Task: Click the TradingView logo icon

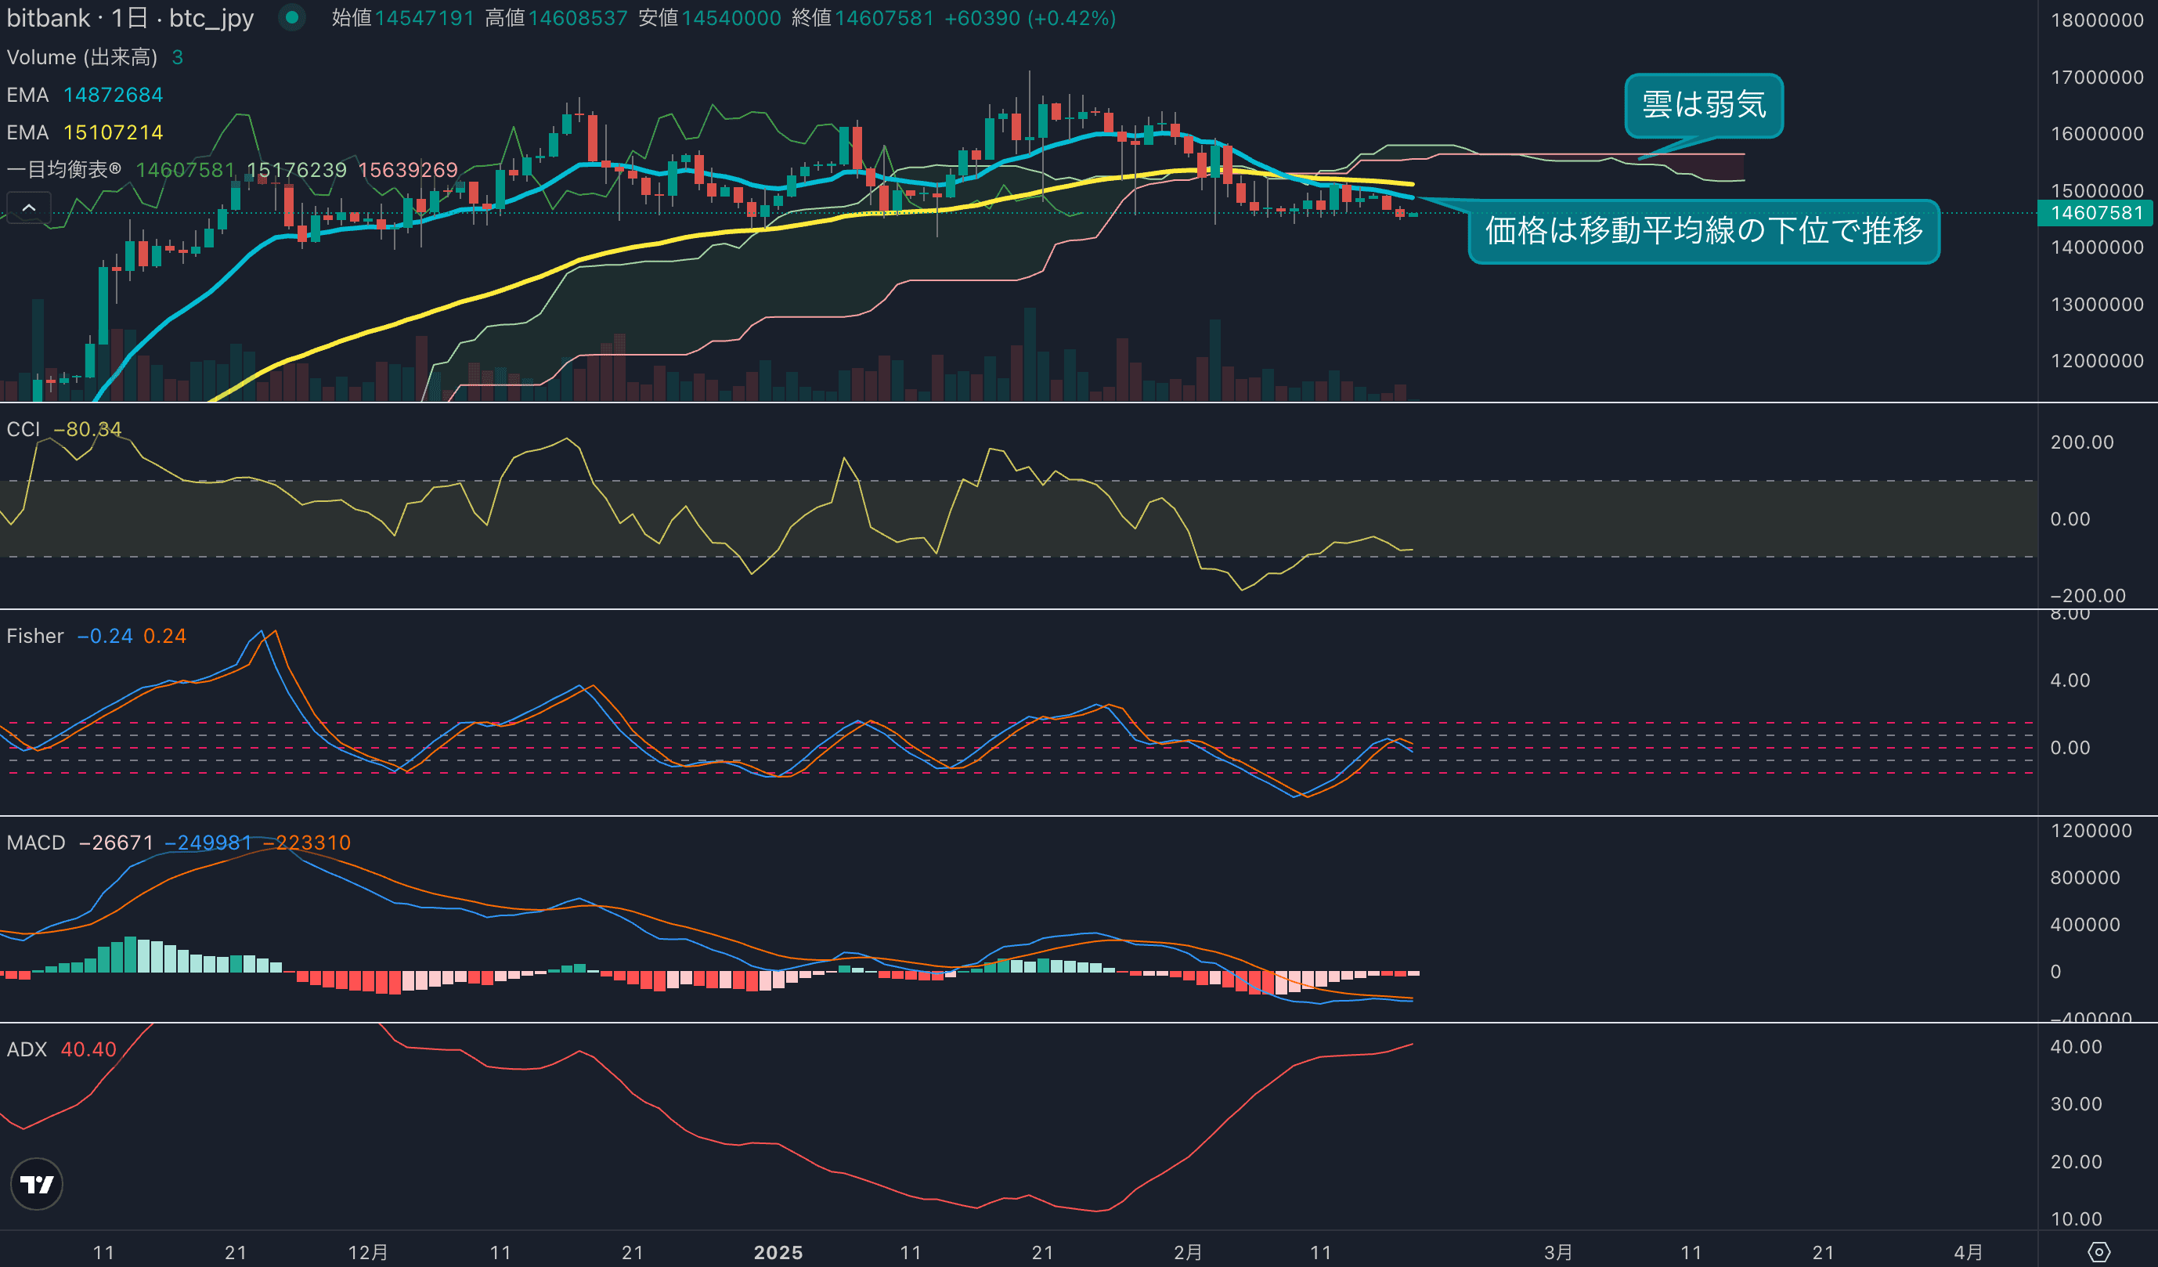Action: (36, 1184)
